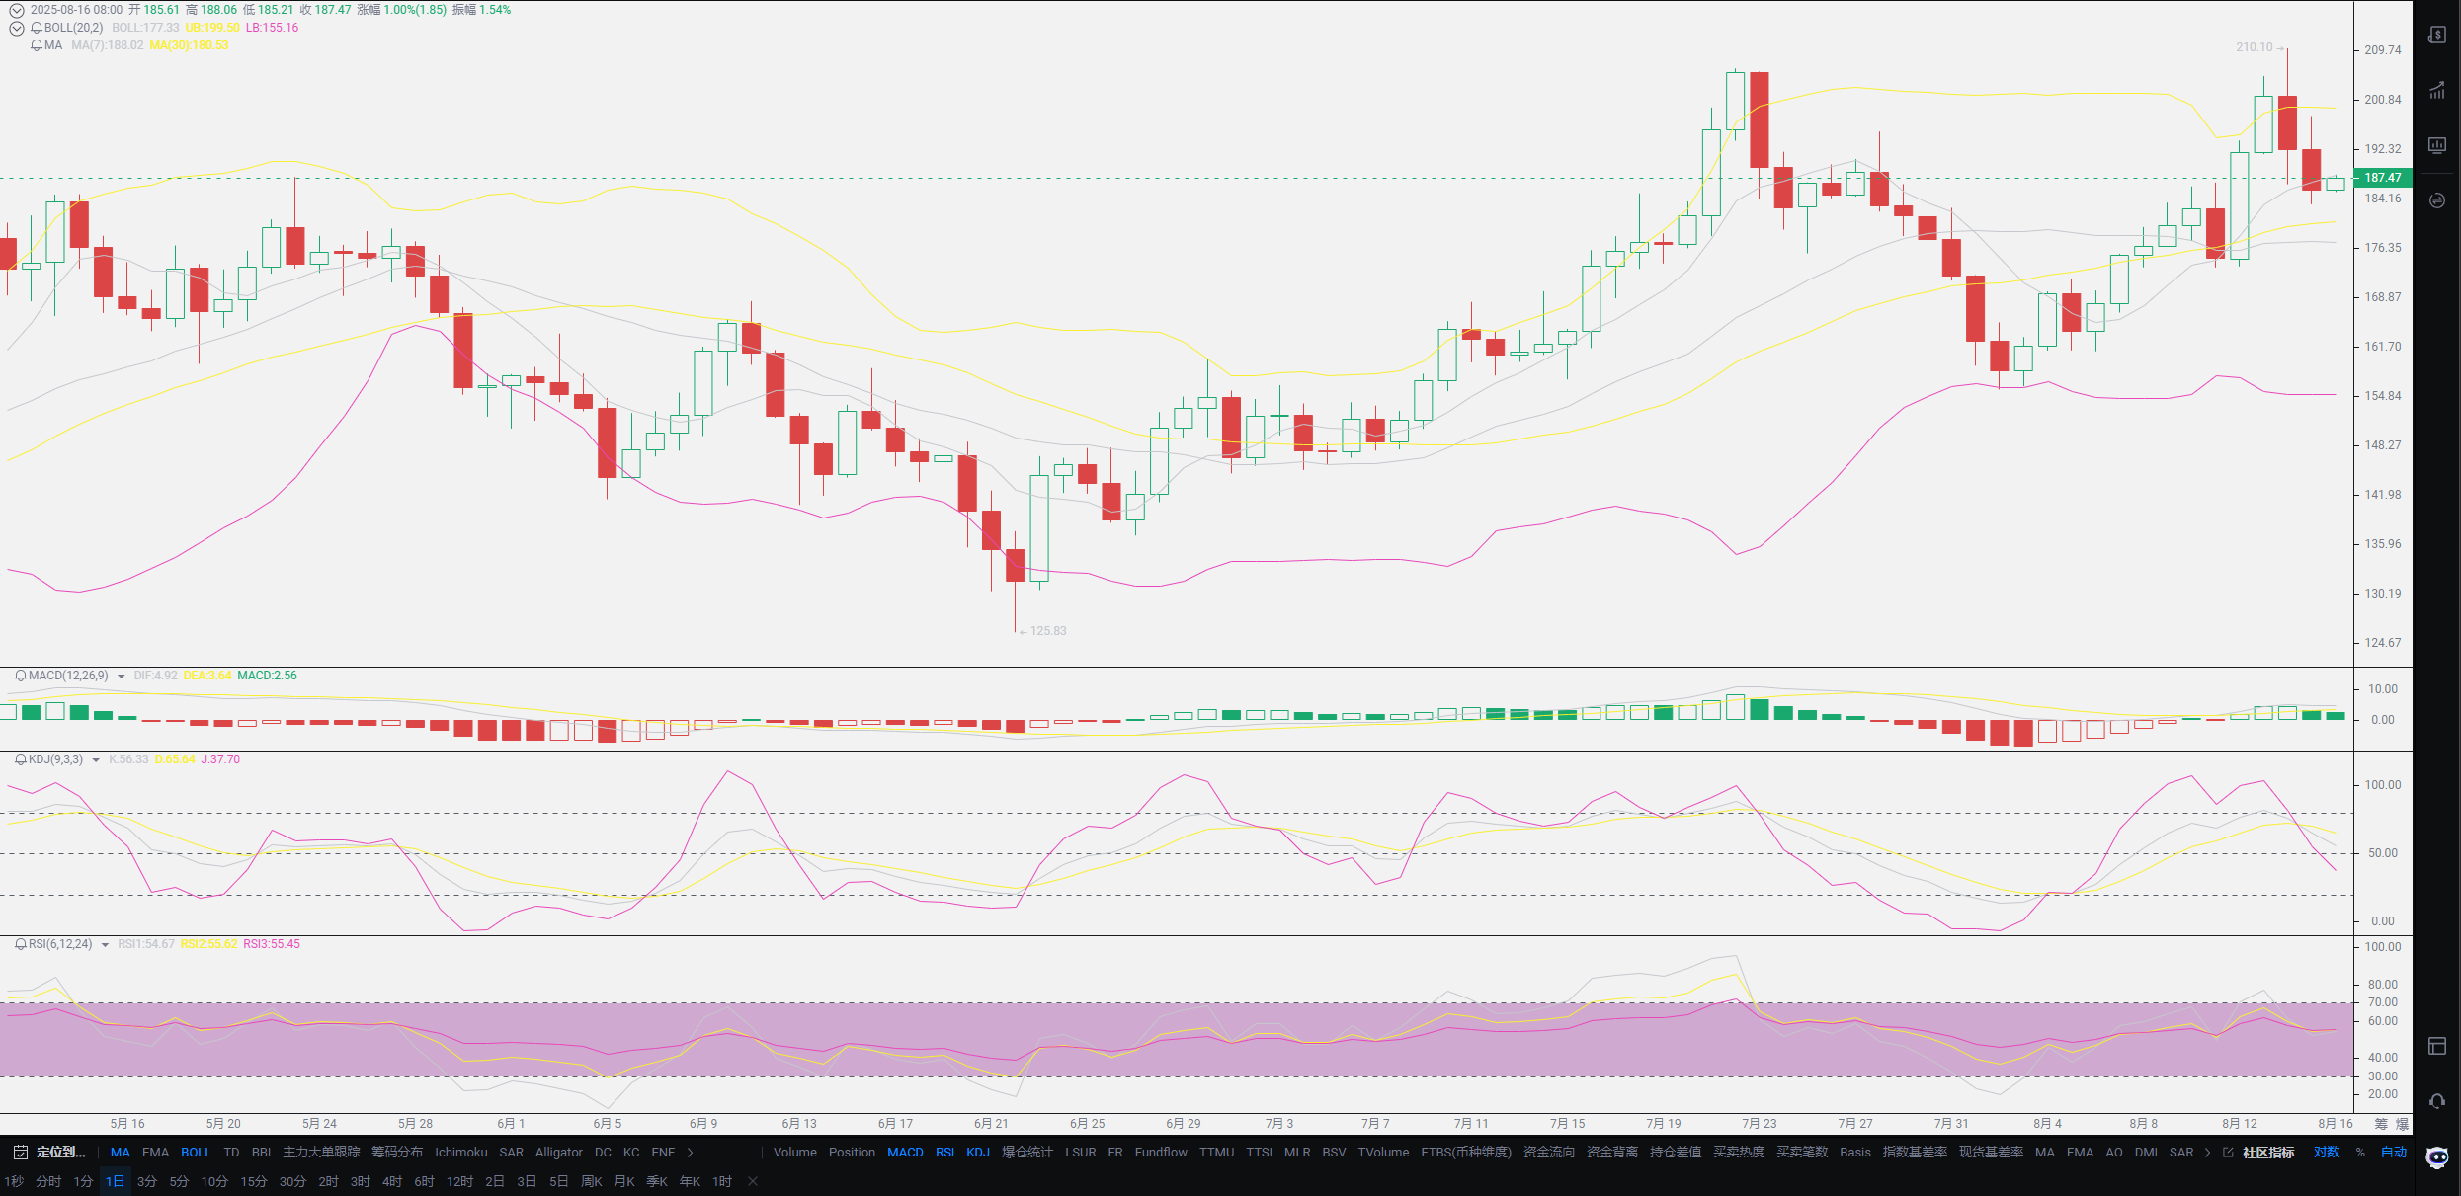
Task: Toggle Volume sub-indicator
Action: [795, 1153]
